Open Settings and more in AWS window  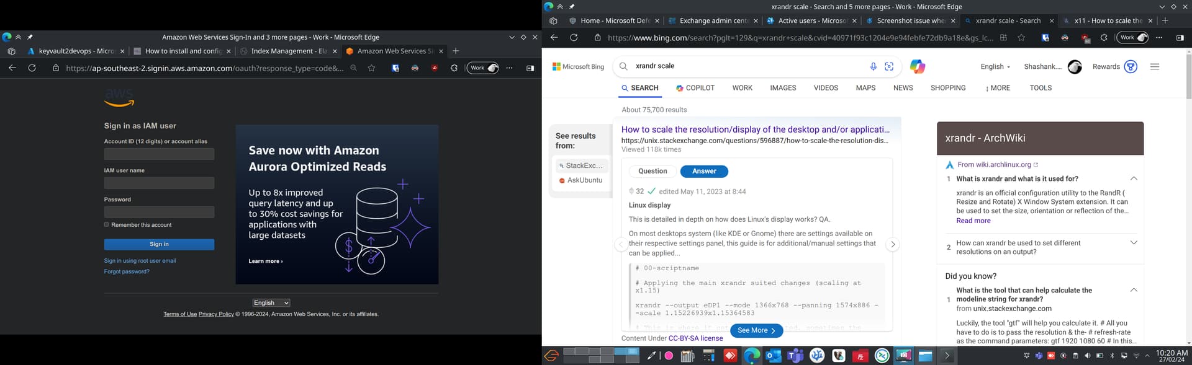point(509,68)
